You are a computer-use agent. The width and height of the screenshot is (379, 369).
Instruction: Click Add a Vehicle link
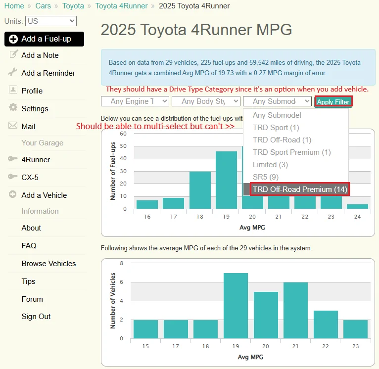click(x=44, y=195)
